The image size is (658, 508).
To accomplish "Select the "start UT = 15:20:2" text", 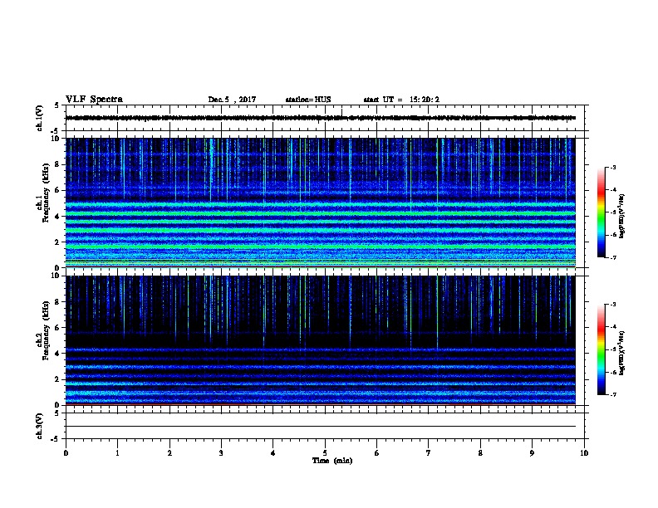I will pos(401,100).
